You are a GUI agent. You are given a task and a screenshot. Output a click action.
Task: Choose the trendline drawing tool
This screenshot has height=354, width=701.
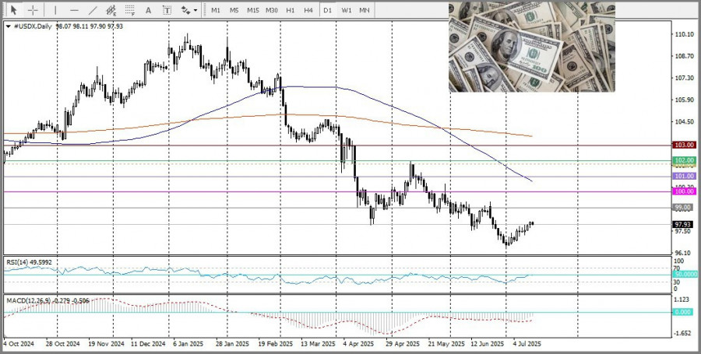click(93, 10)
